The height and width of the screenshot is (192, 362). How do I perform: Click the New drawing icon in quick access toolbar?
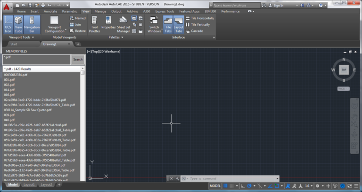(x=17, y=5)
